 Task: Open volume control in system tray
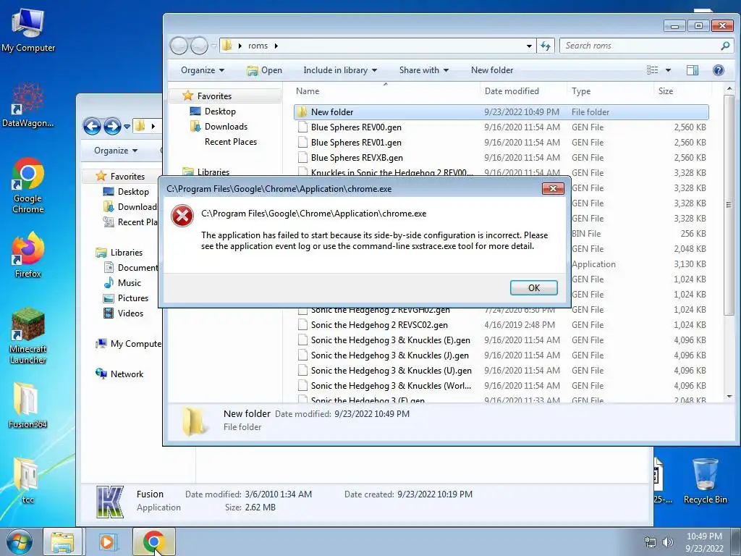[x=668, y=542]
